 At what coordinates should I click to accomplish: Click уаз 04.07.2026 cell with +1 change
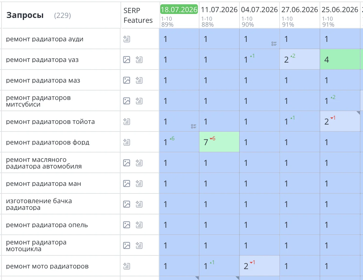click(259, 59)
